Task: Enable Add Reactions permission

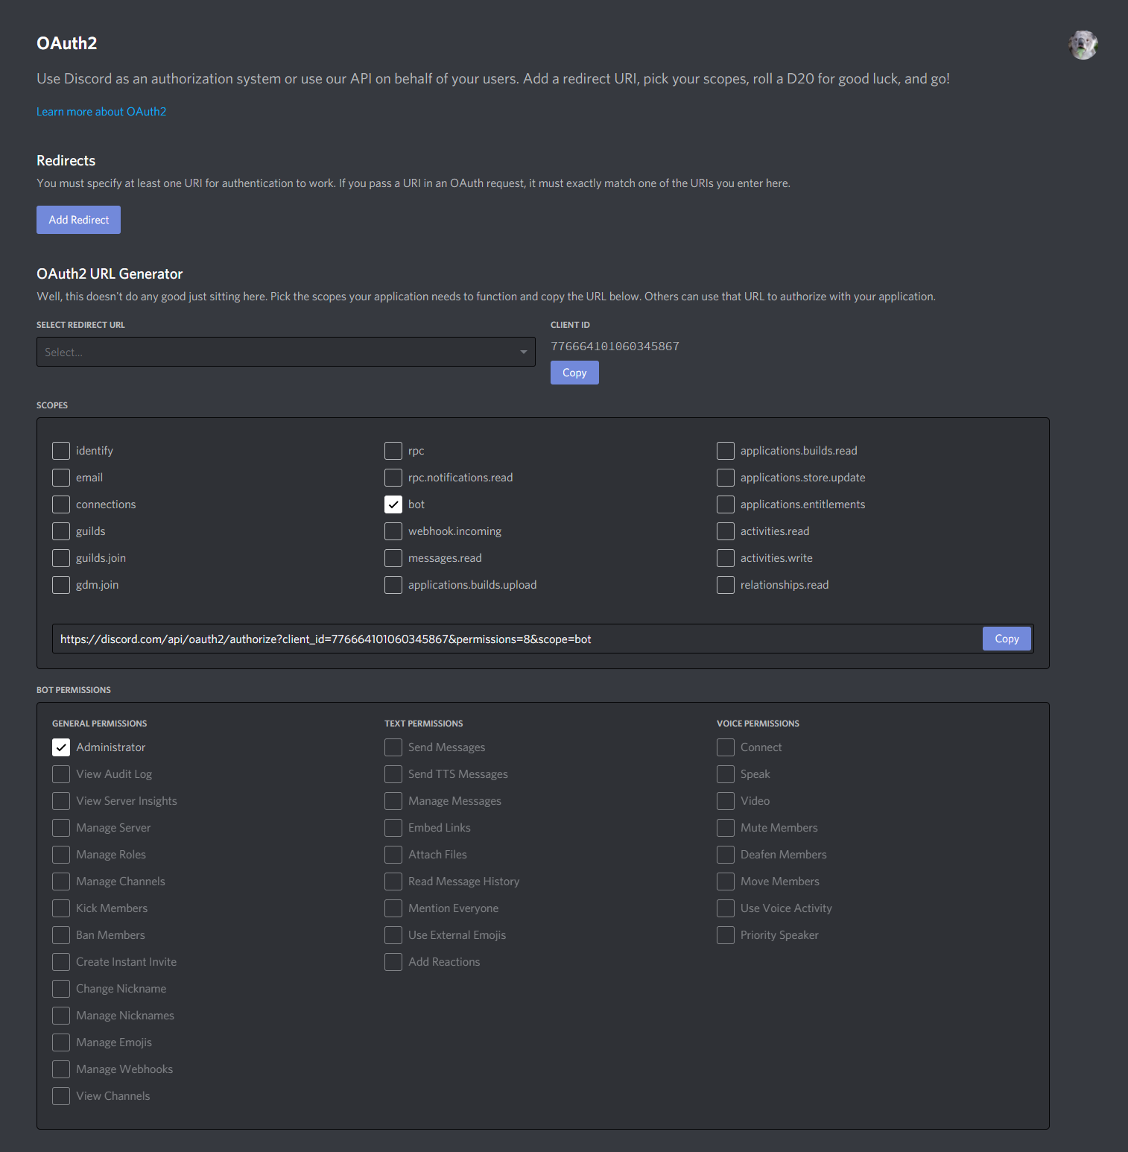Action: [x=393, y=962]
